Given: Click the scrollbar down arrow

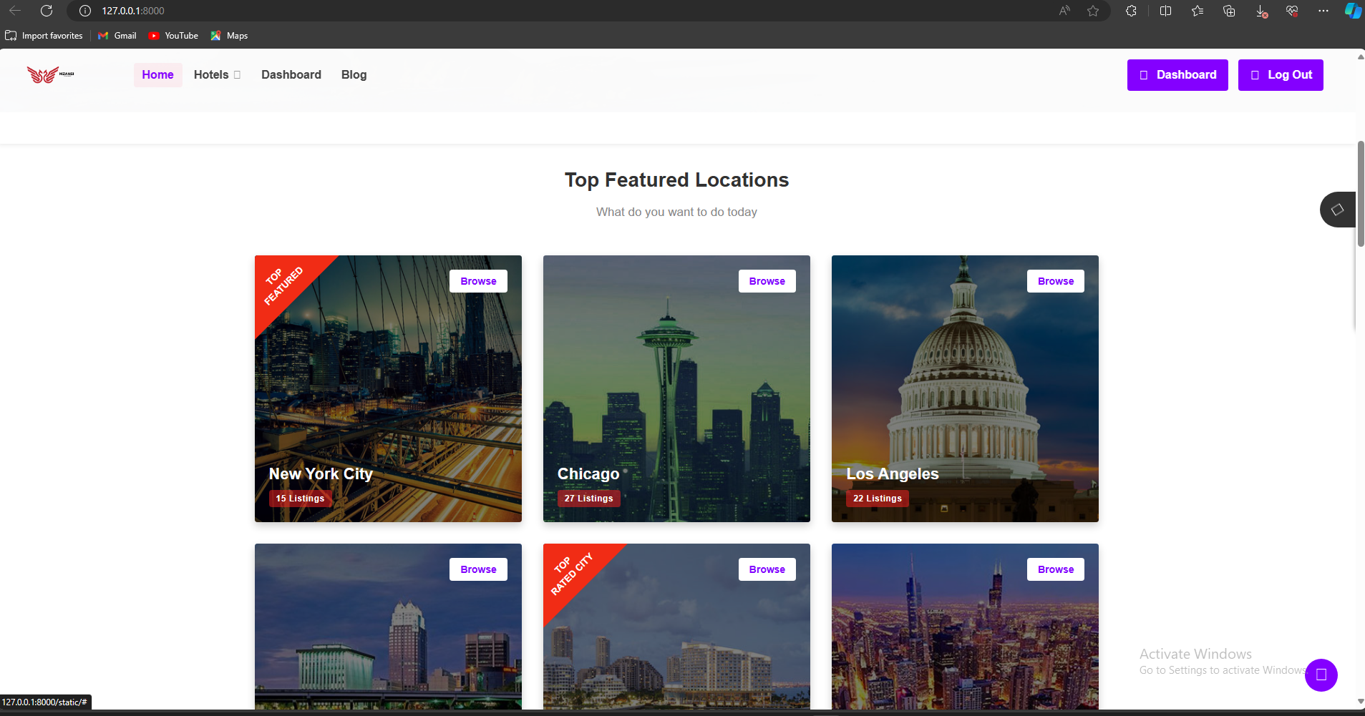Looking at the screenshot, I should pyautogui.click(x=1360, y=702).
